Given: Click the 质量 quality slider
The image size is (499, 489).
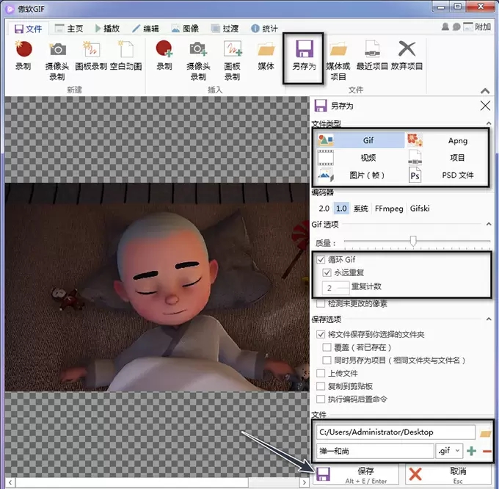Looking at the screenshot, I should click(414, 241).
